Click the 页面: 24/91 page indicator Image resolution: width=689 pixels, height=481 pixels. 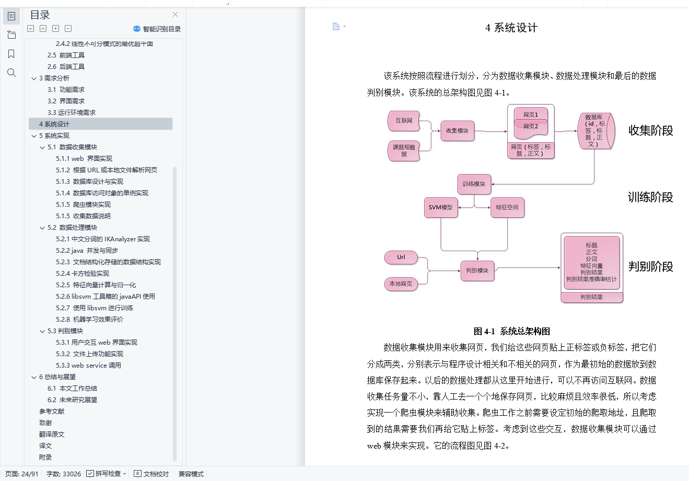coord(21,474)
